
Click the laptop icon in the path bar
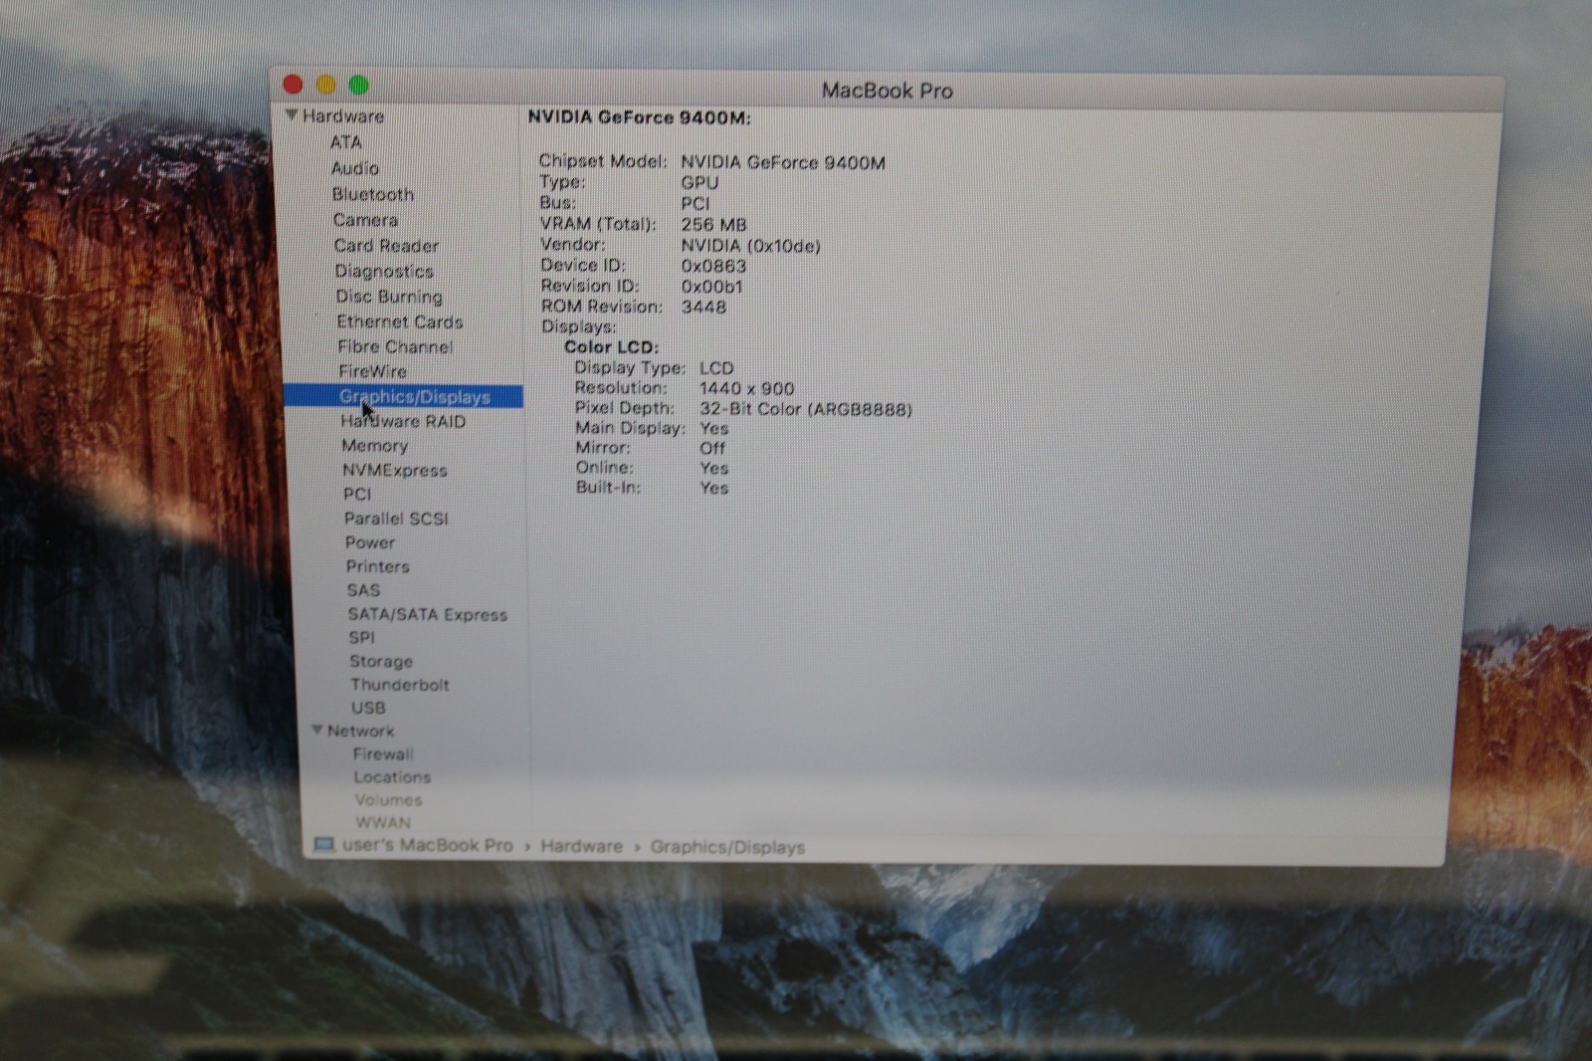pyautogui.click(x=323, y=845)
